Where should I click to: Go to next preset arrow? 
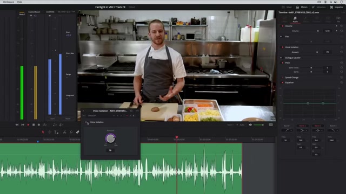121,116
